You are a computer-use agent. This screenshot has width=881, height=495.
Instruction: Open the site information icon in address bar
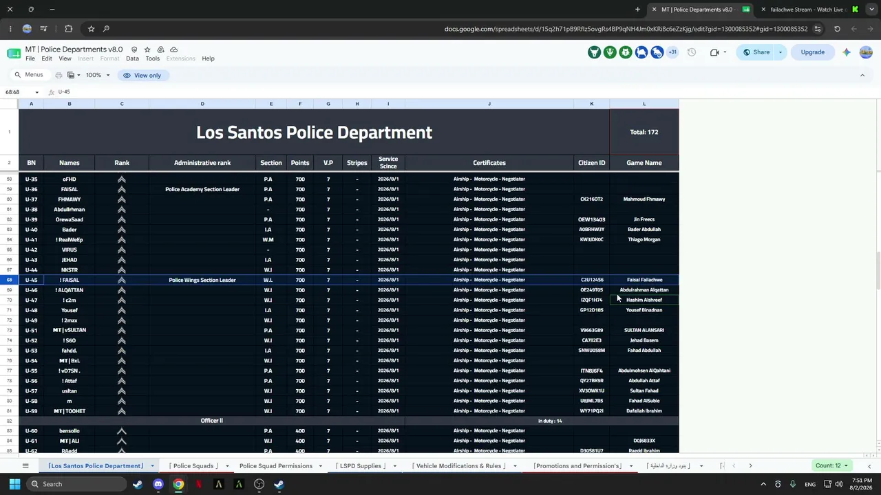817,29
